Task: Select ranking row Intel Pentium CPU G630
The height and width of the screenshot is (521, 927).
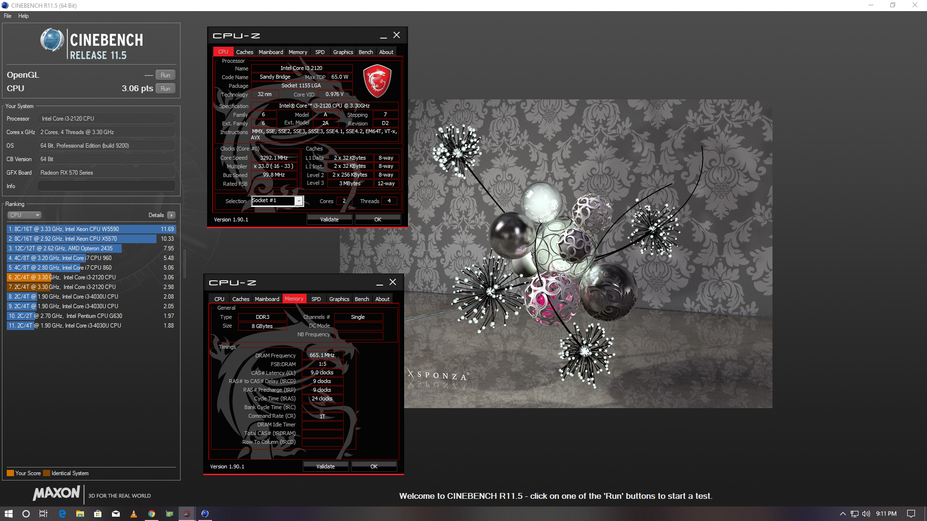Action: pos(91,316)
